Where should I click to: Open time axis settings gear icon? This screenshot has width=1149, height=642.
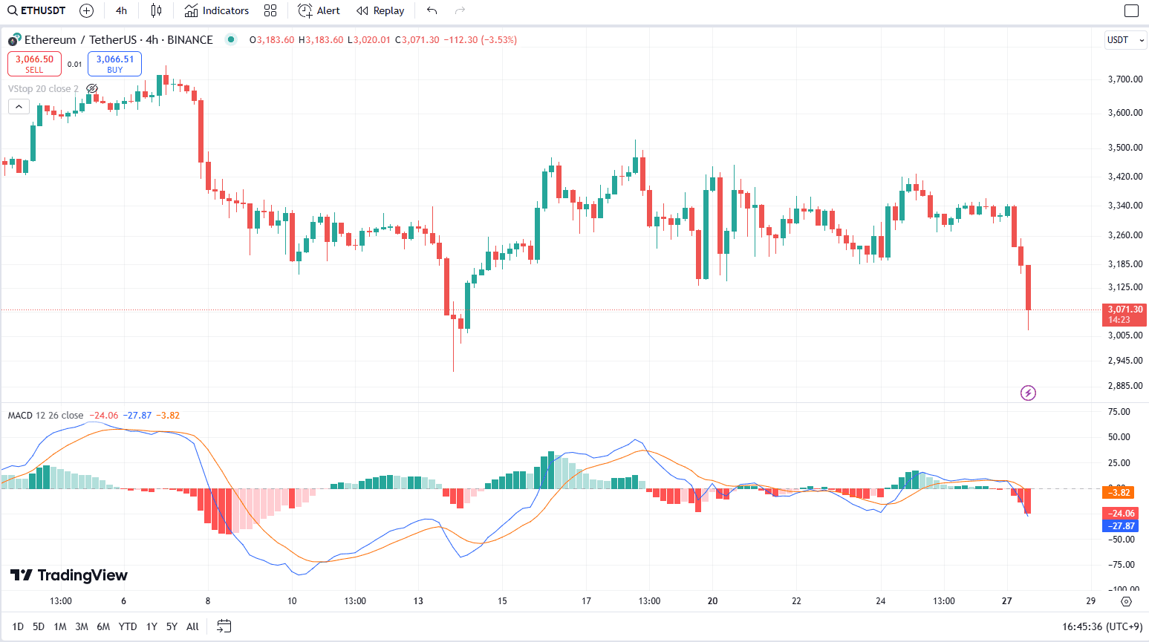click(x=1126, y=601)
